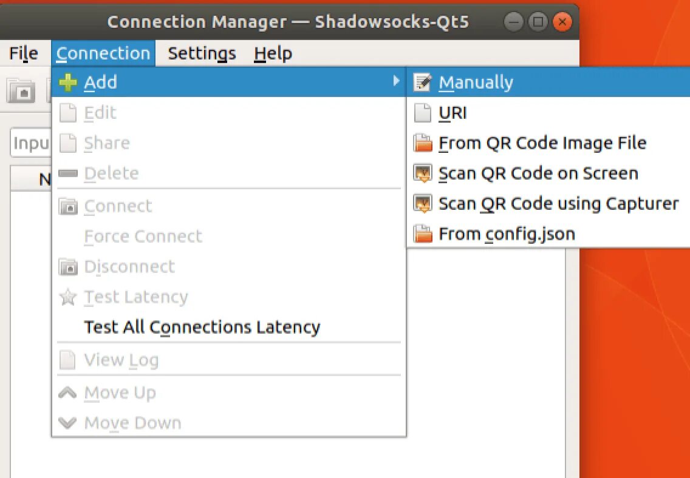Click the green plus Add icon
Viewport: 690px width, 478px height.
coord(68,82)
